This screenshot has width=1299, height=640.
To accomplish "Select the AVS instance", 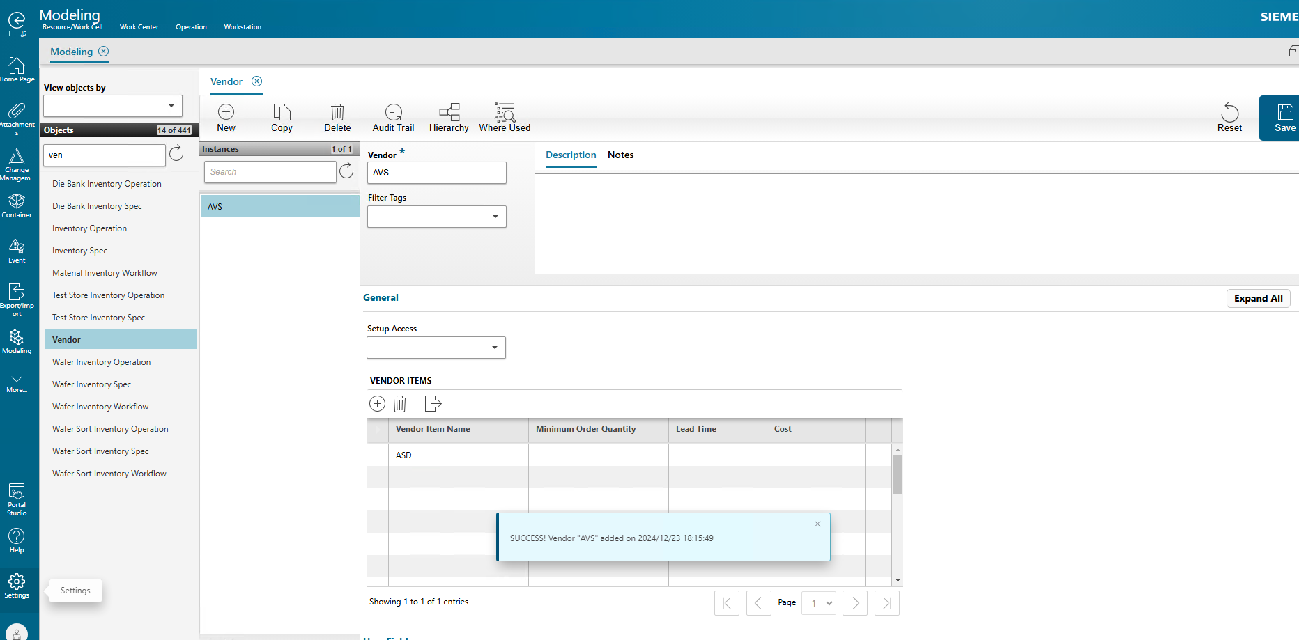I will pyautogui.click(x=280, y=206).
